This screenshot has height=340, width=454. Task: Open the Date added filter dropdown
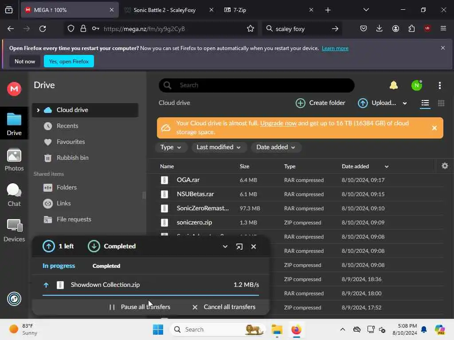(x=276, y=147)
